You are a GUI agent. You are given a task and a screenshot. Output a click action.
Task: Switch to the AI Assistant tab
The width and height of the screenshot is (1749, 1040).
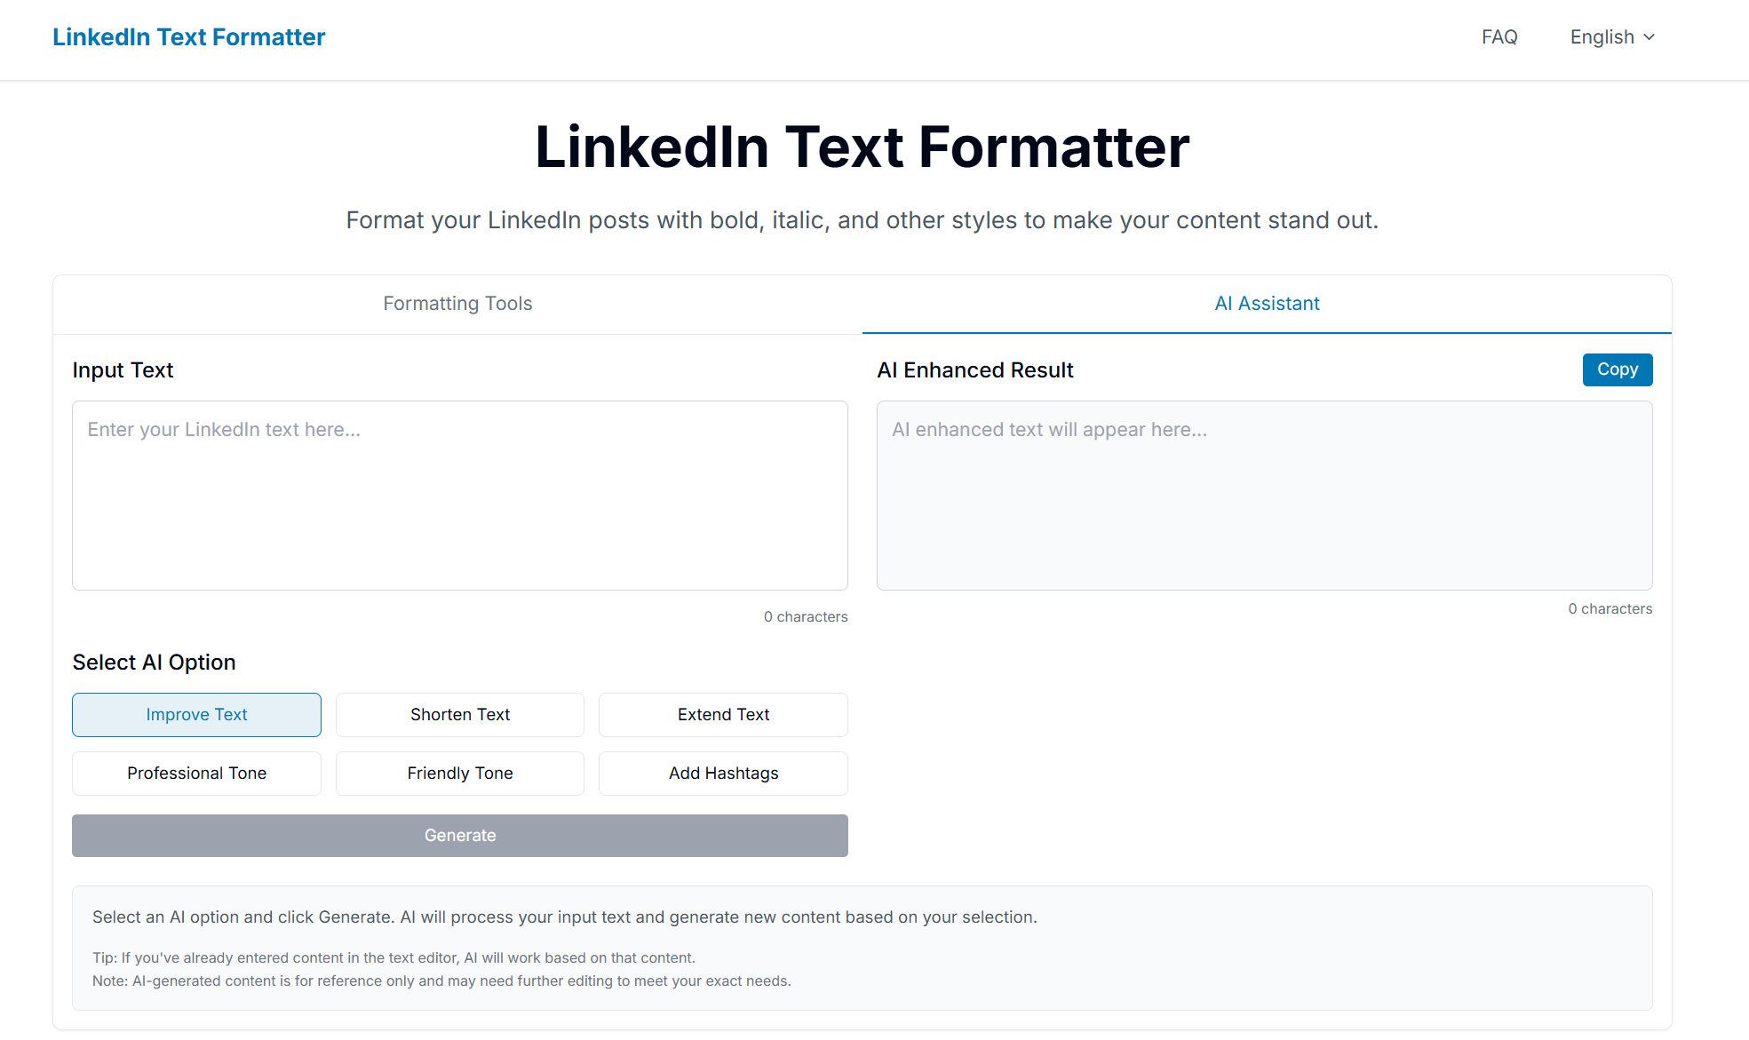[1267, 303]
